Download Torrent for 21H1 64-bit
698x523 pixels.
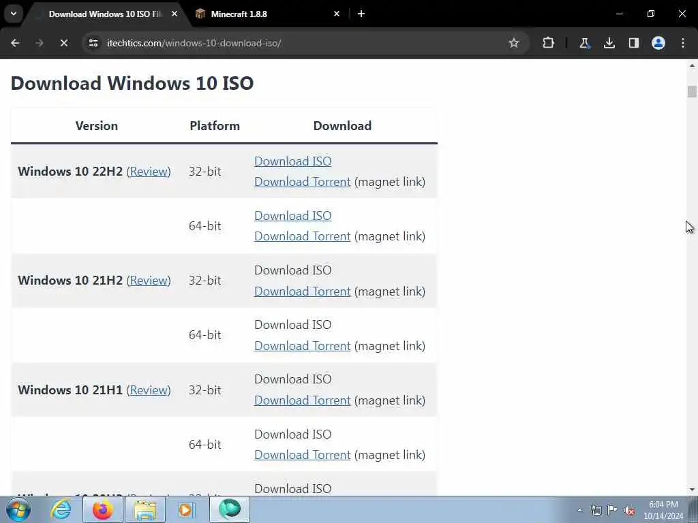point(302,455)
